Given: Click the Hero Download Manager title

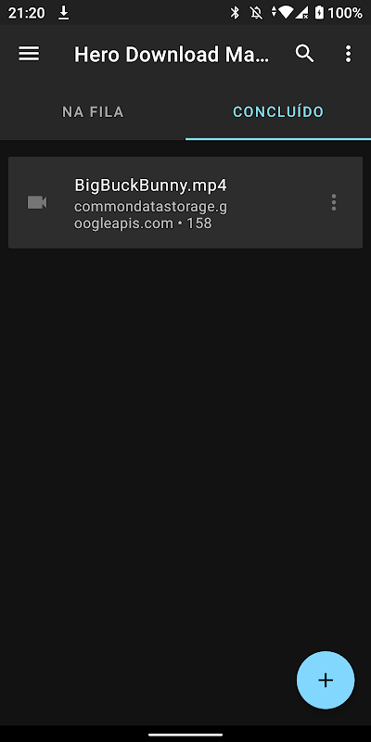Looking at the screenshot, I should click(x=172, y=55).
